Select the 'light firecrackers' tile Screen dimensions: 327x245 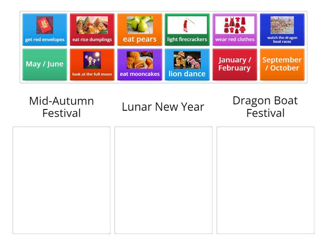pyautogui.click(x=187, y=29)
